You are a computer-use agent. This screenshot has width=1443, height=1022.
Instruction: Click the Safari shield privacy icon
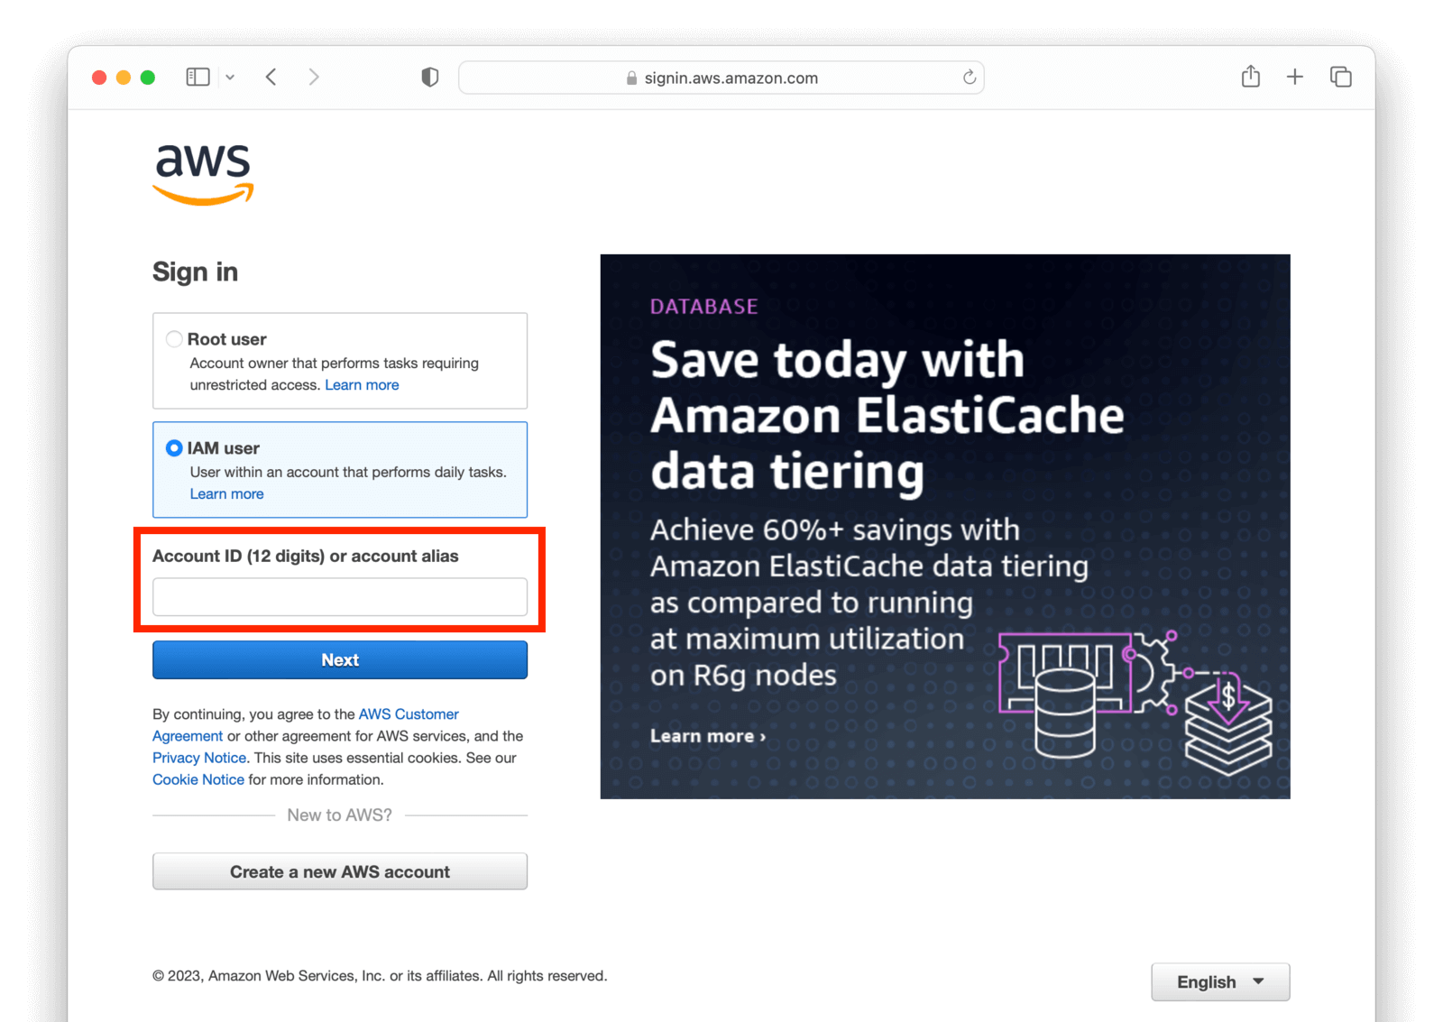pyautogui.click(x=430, y=77)
